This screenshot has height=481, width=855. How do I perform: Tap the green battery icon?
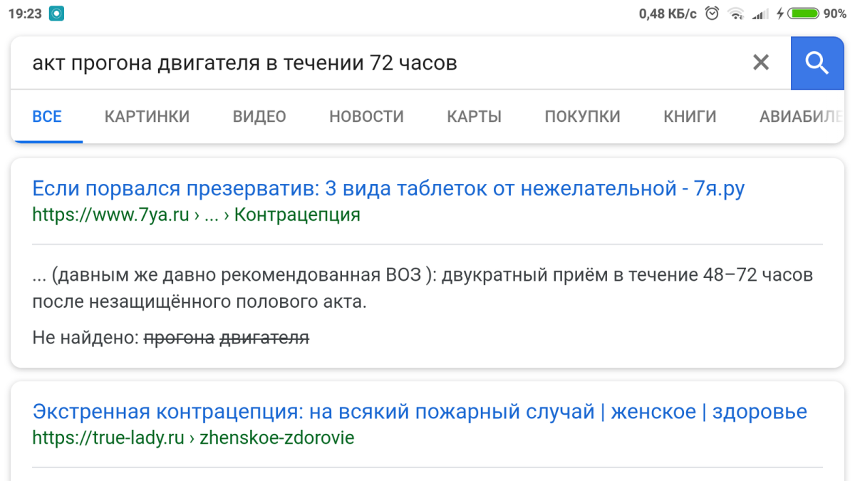(x=803, y=13)
